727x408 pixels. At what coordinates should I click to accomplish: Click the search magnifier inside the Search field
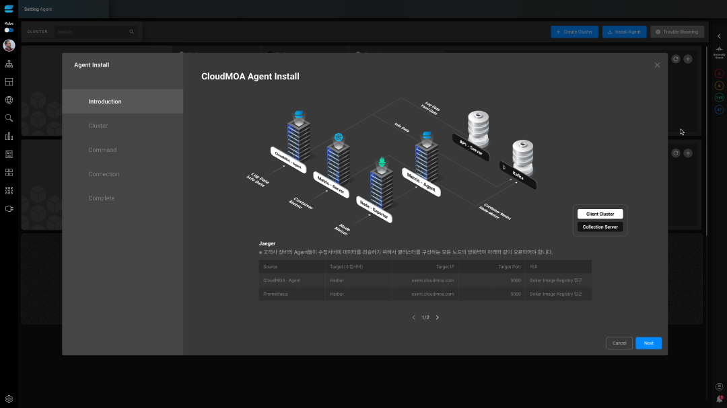coord(132,32)
